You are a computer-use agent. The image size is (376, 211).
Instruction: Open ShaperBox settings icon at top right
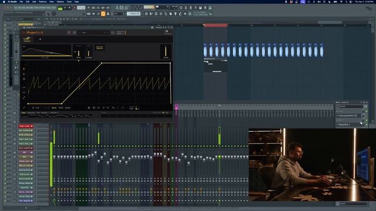pyautogui.click(x=167, y=32)
